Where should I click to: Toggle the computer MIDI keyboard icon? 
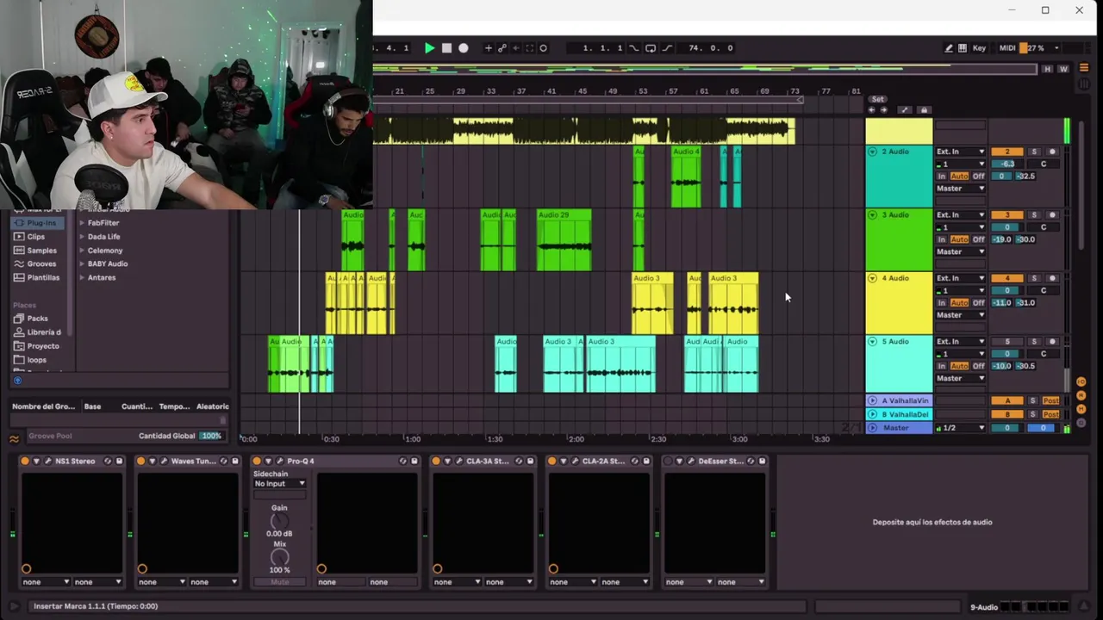(963, 48)
